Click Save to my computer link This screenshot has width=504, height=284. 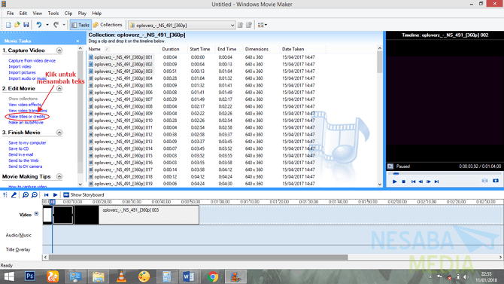tap(27, 142)
